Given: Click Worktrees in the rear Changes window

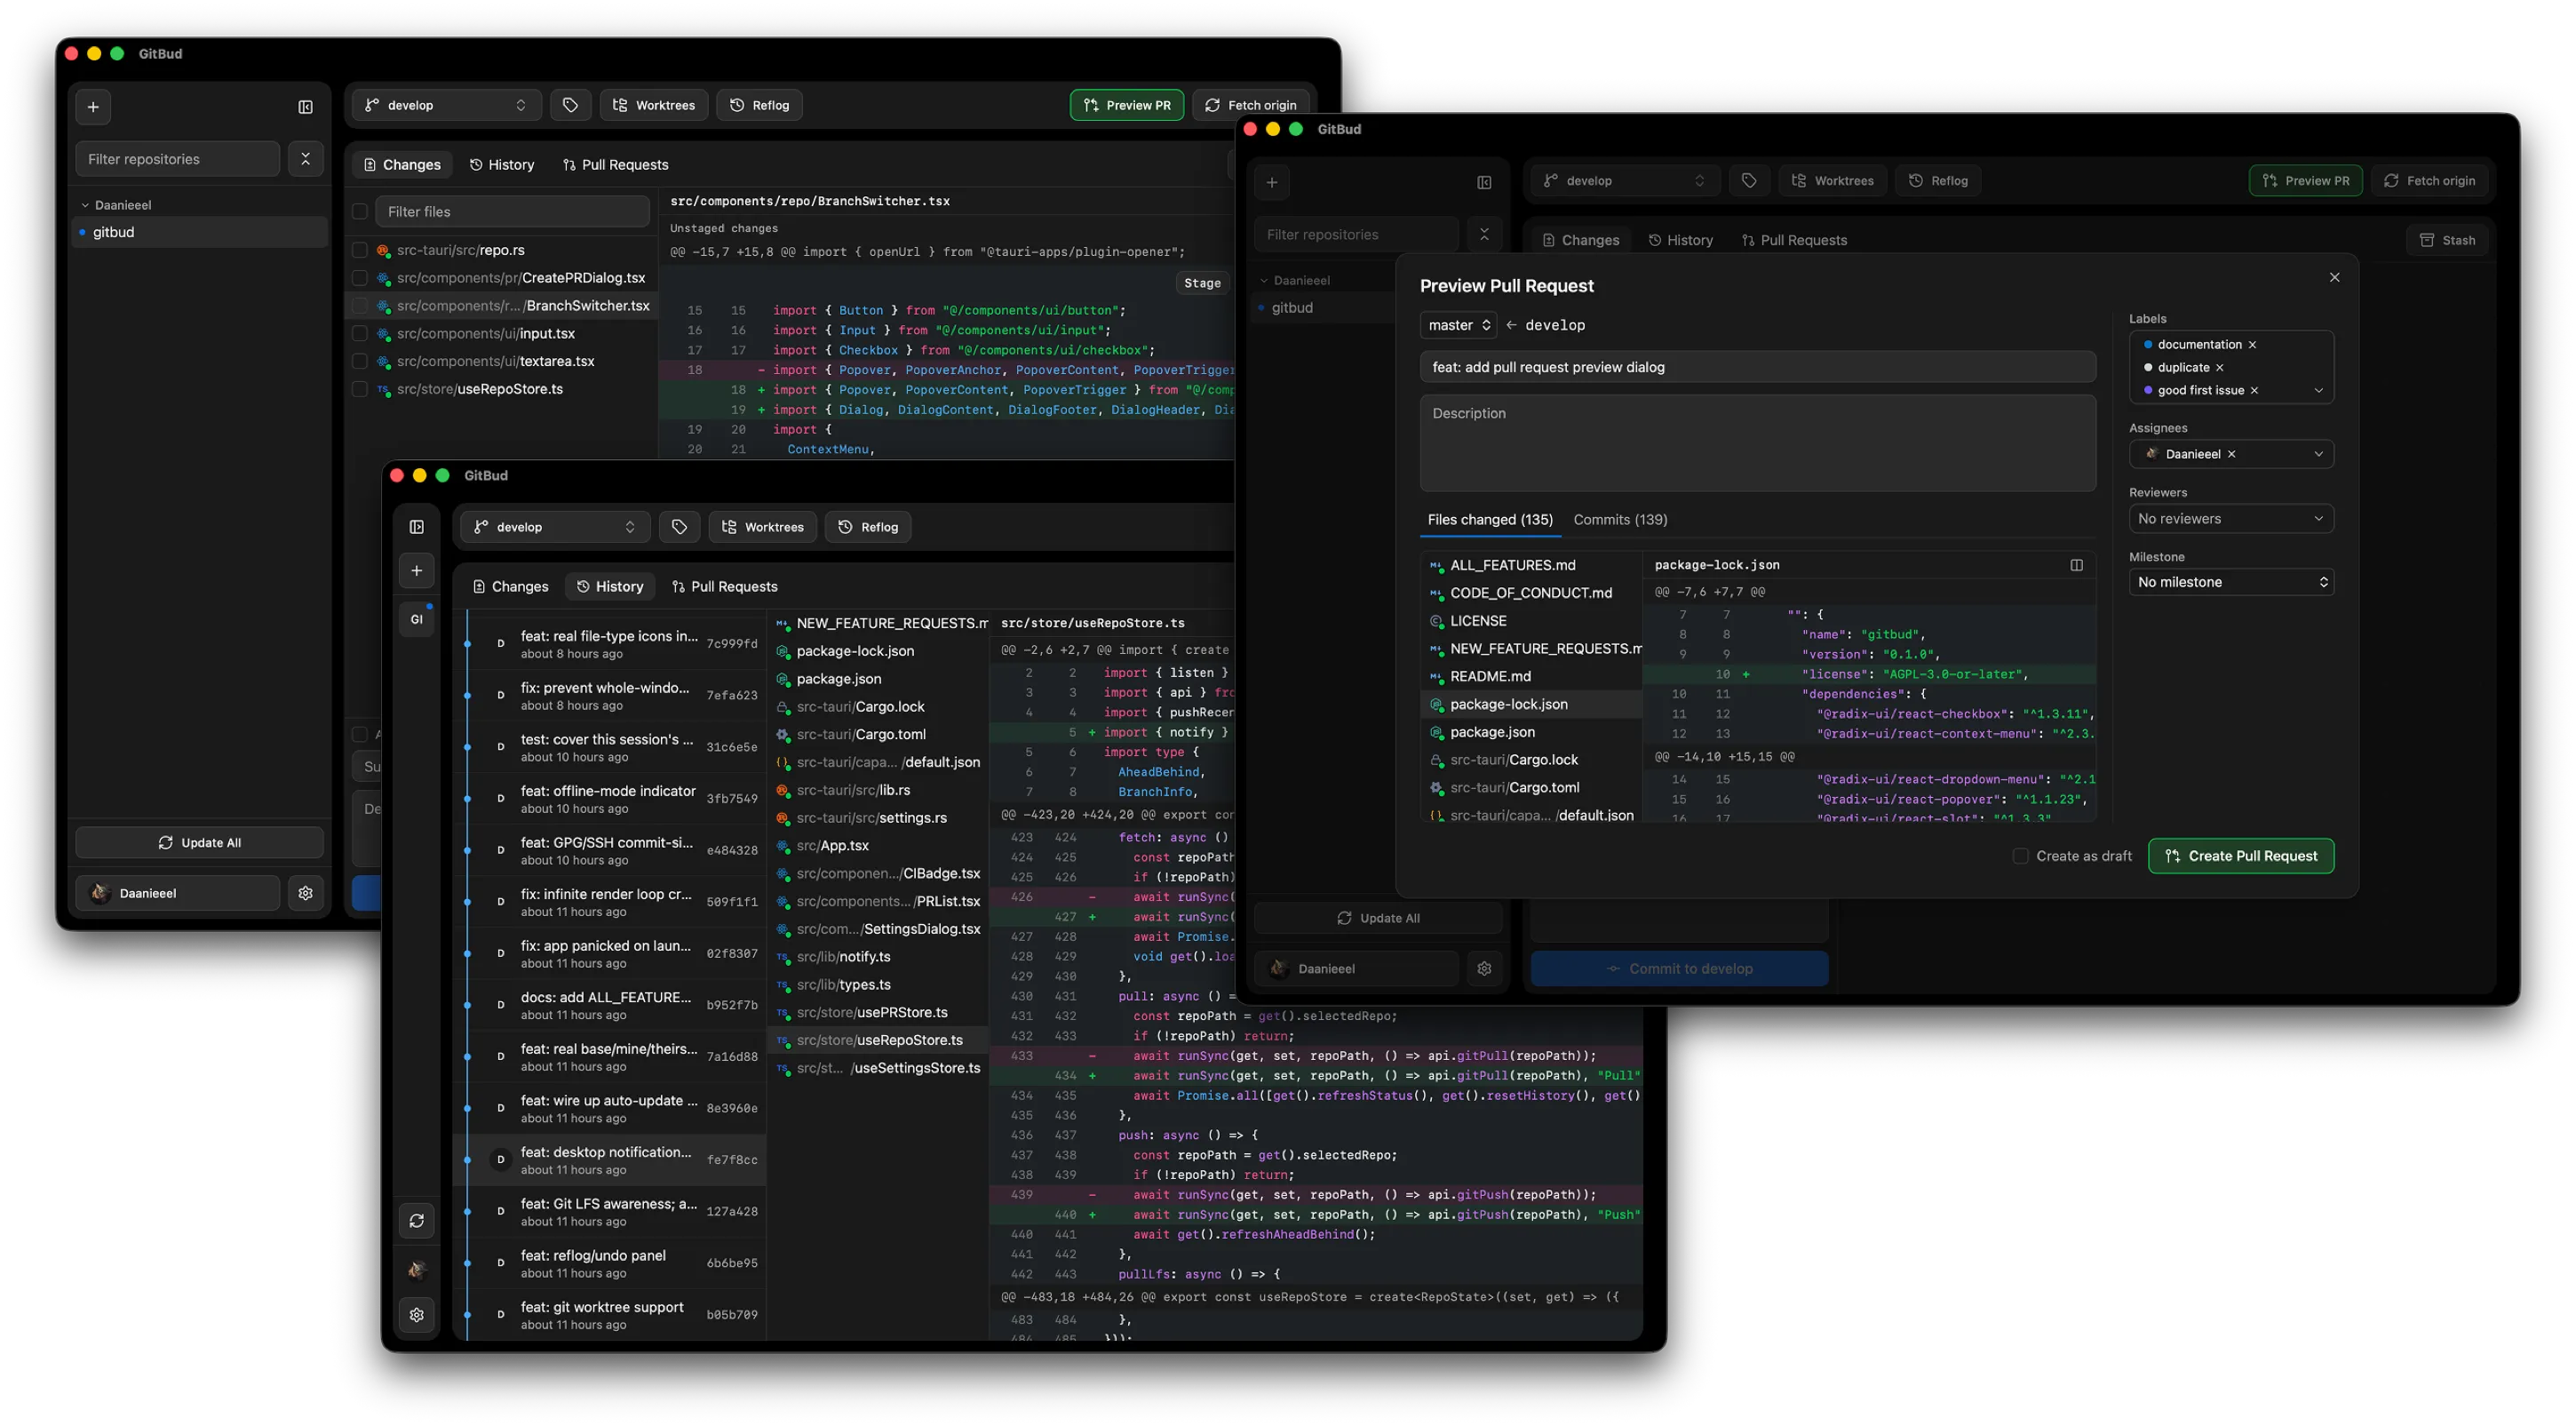Looking at the screenshot, I should click(x=654, y=105).
